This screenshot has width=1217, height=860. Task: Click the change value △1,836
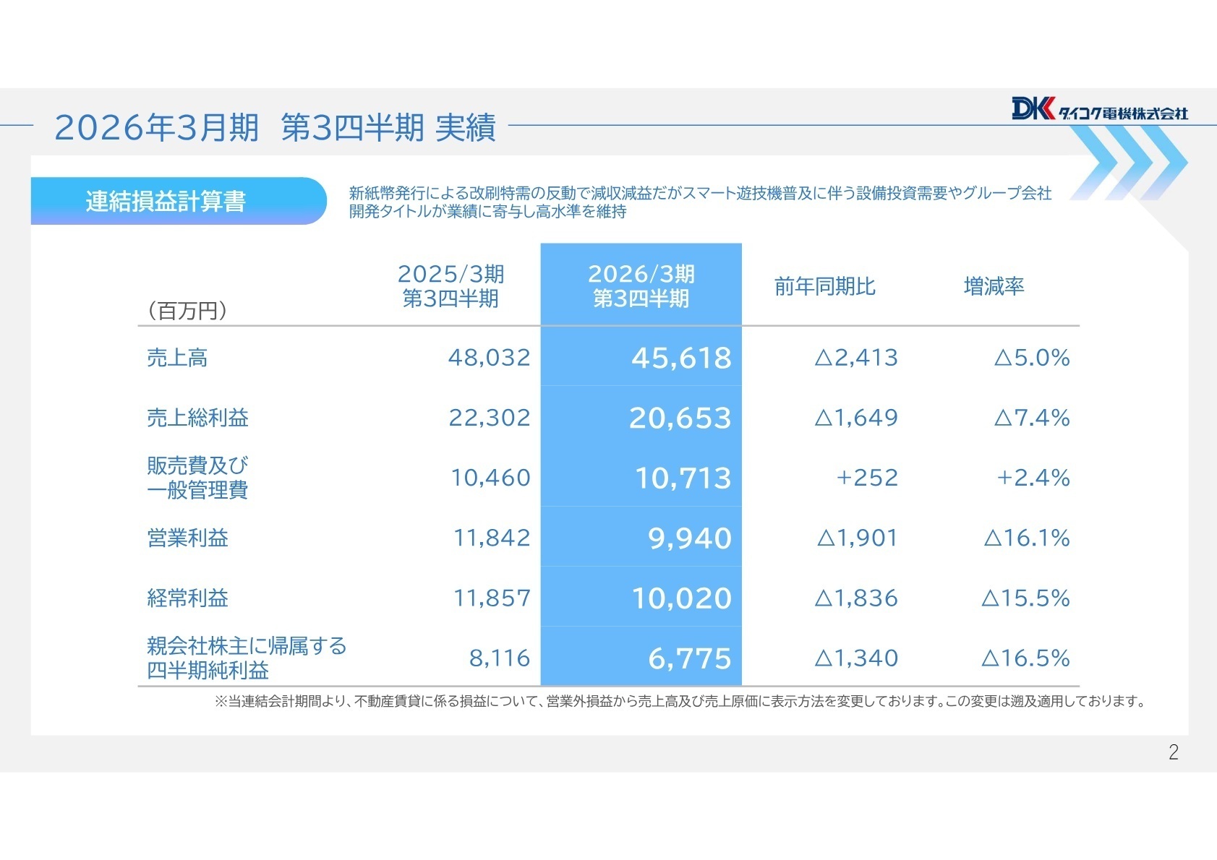pos(856,598)
